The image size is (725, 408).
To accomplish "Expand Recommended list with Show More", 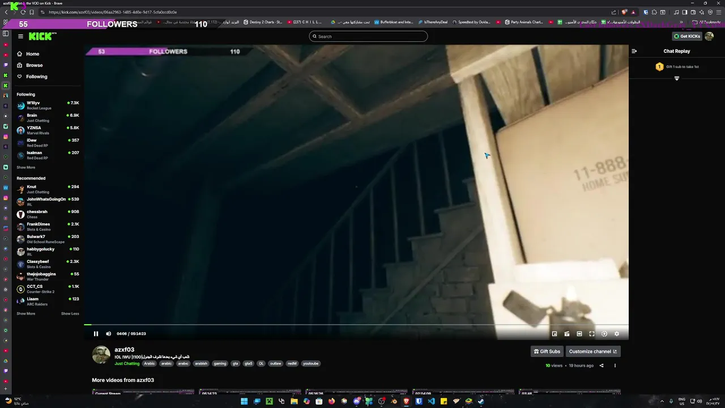I will pos(25,314).
